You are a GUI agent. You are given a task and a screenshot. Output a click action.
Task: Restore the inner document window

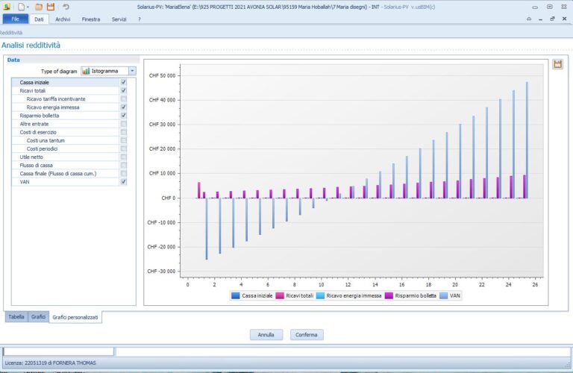tap(552, 19)
